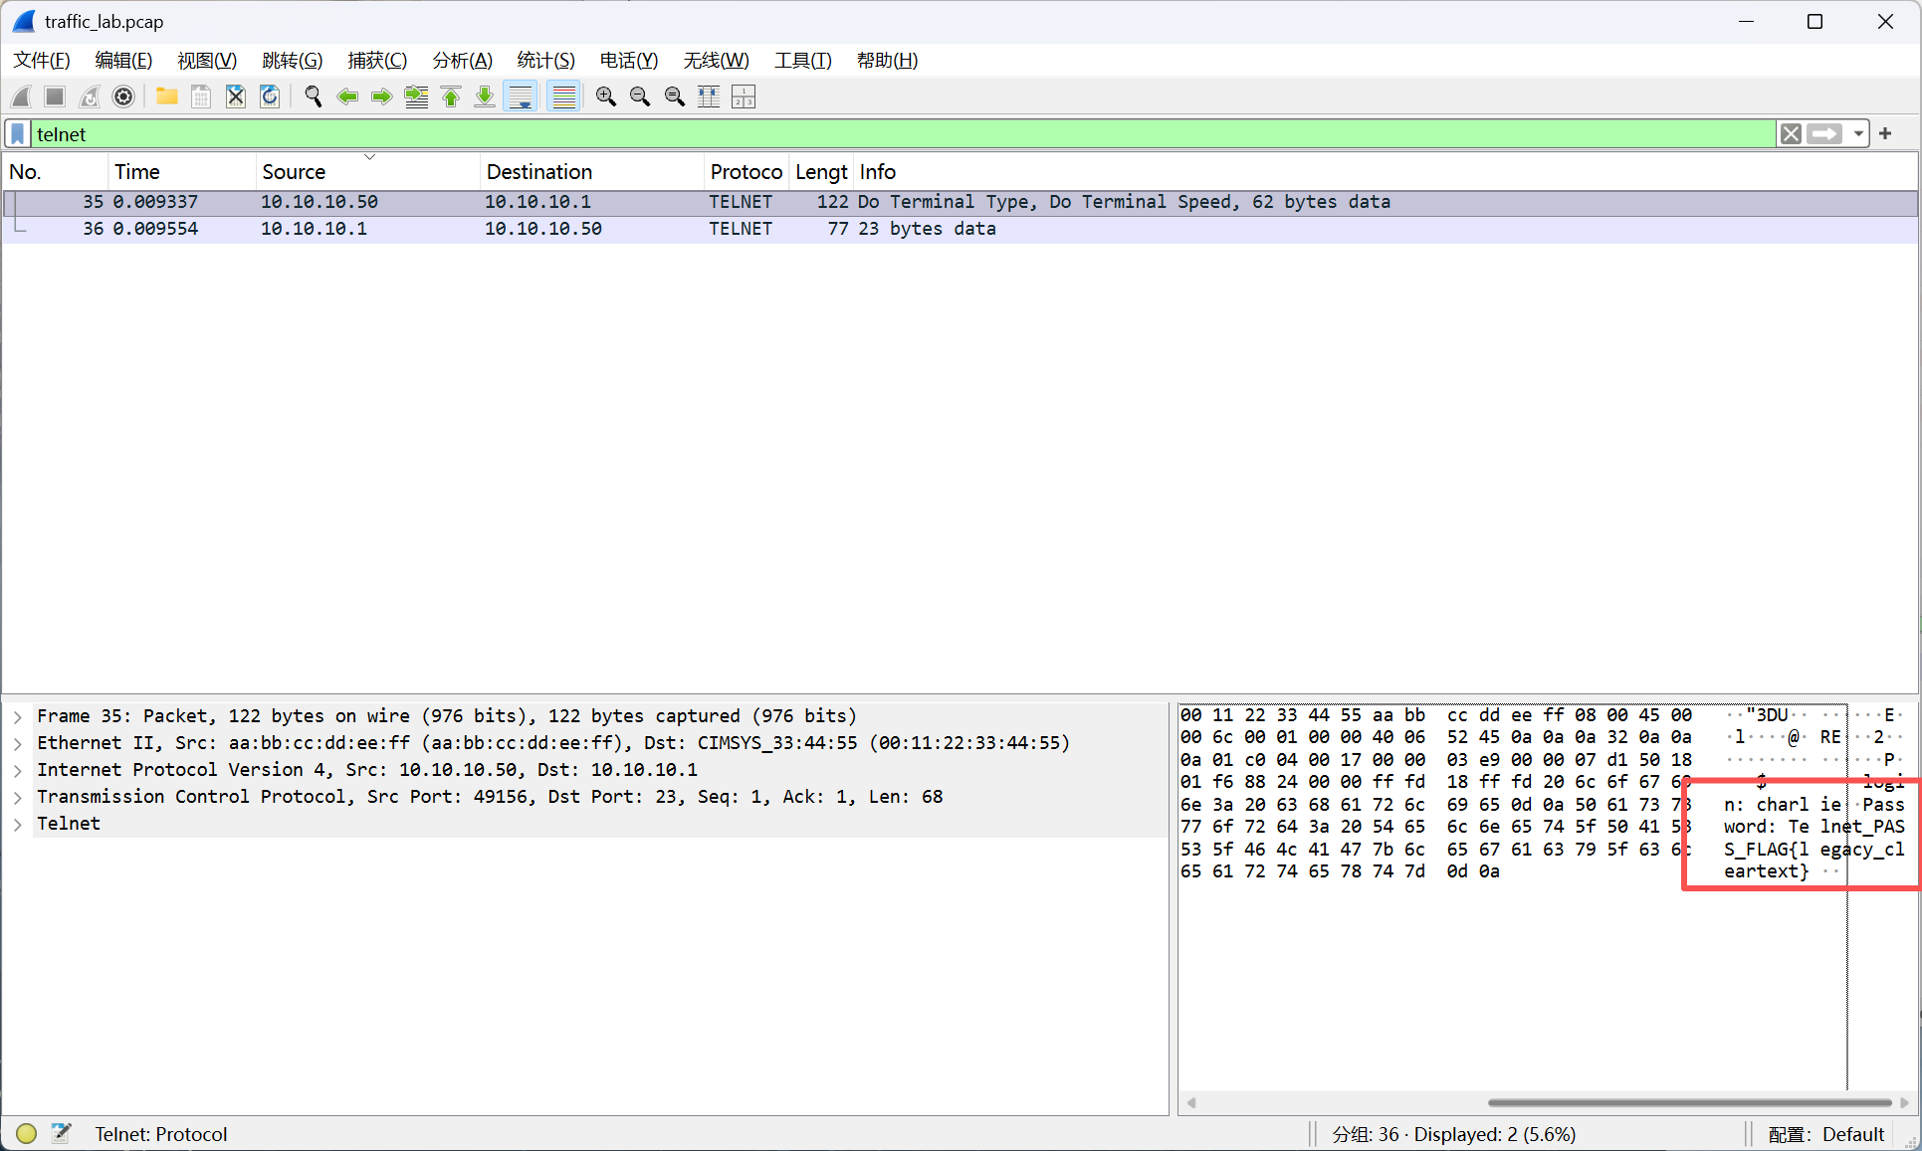Select packet 35 from 10.10.10.50
Screen dimensions: 1922x1151
pyautogui.click(x=961, y=202)
